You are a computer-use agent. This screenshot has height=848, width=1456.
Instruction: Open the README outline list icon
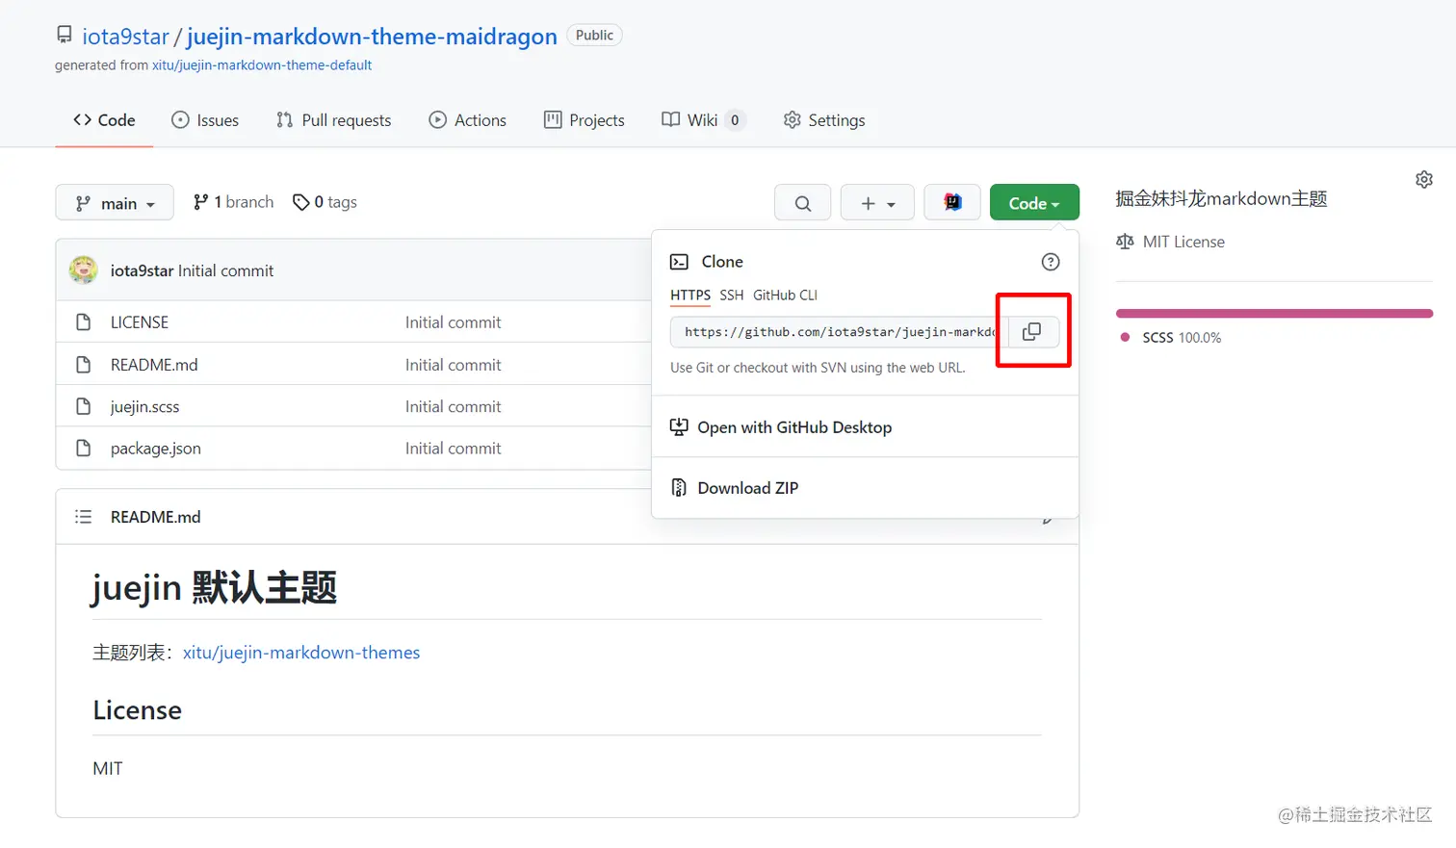click(x=84, y=517)
